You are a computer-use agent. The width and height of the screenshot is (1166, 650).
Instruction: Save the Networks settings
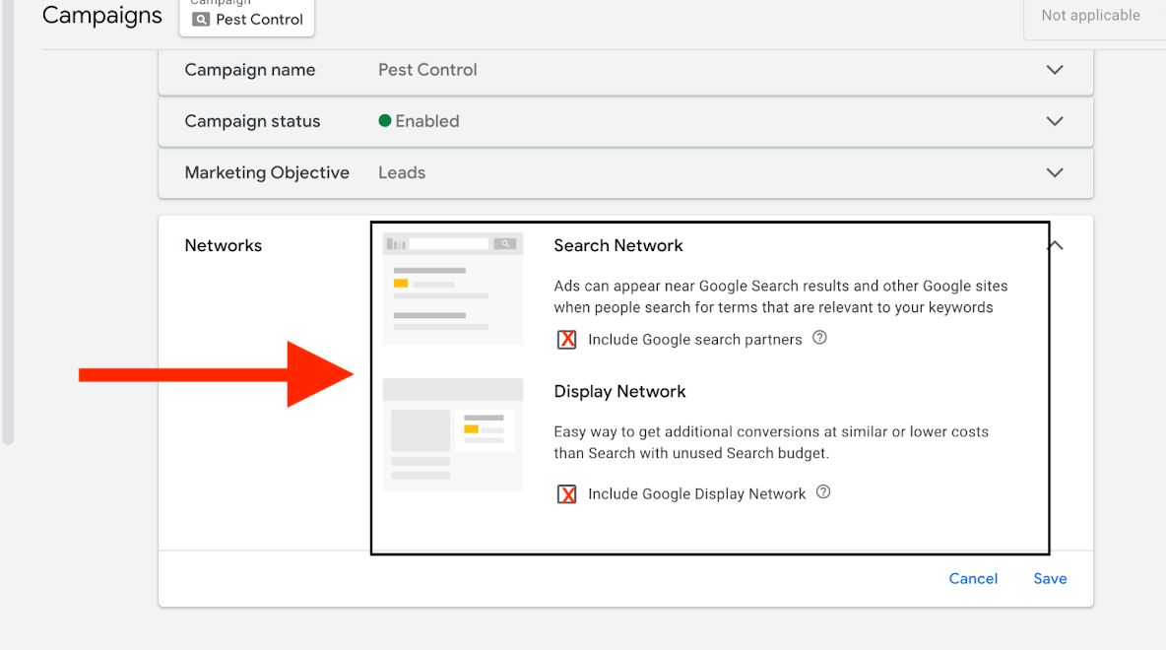tap(1050, 578)
